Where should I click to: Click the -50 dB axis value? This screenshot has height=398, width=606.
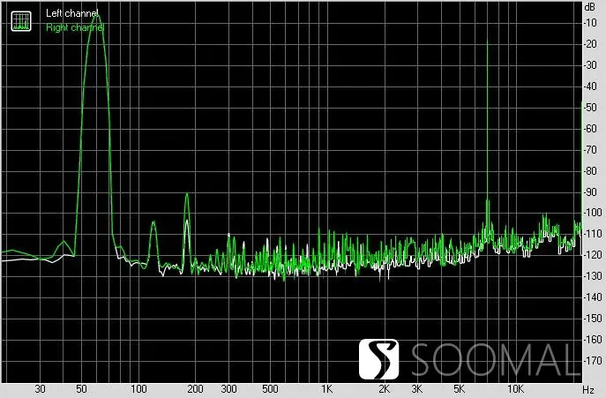coord(590,108)
